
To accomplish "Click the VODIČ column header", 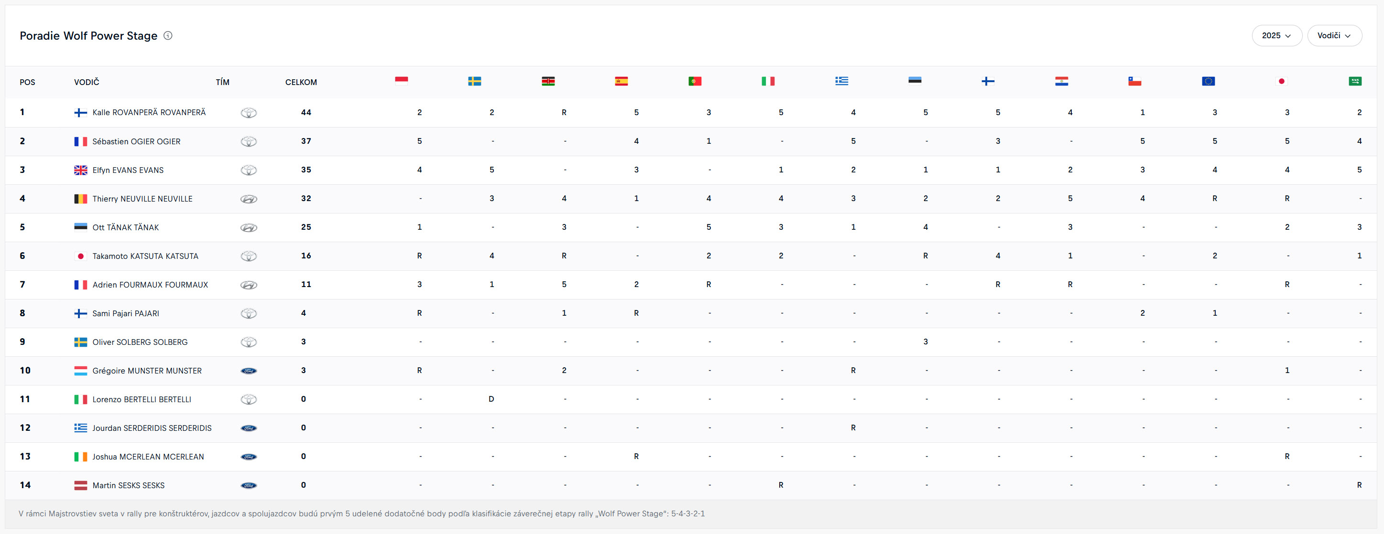I will (87, 82).
